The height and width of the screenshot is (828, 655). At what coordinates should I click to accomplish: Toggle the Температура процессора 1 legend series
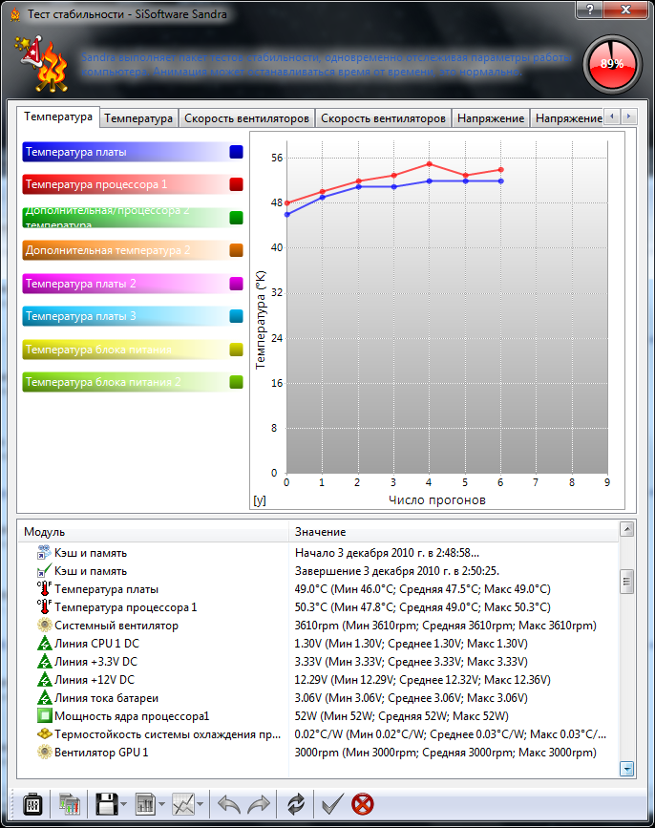point(133,184)
